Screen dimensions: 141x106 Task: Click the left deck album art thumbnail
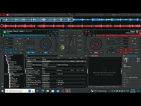click(x=5, y=32)
